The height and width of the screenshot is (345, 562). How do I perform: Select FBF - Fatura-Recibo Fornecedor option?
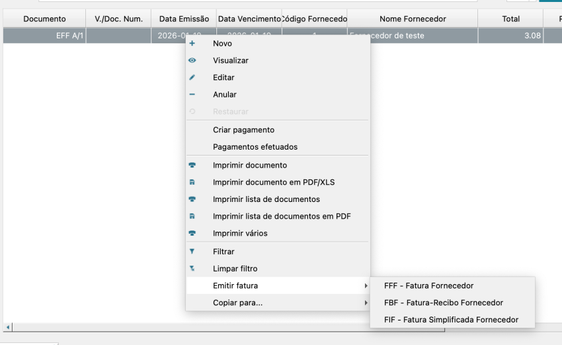tap(443, 303)
